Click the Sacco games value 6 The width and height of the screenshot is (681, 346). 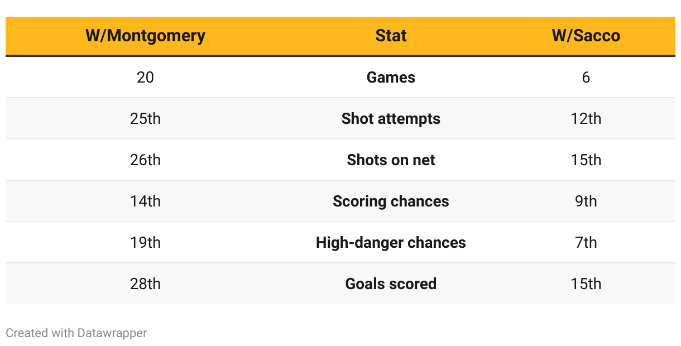click(586, 77)
